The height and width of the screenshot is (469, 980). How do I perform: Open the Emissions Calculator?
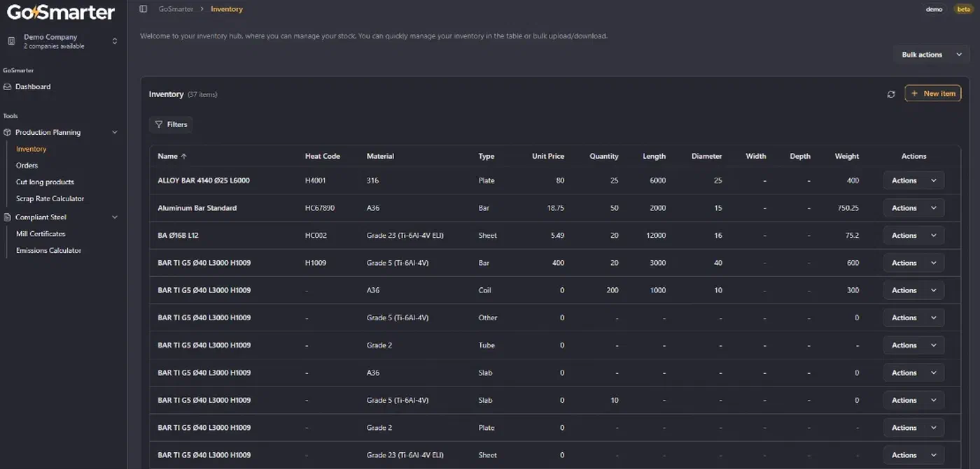pos(48,250)
